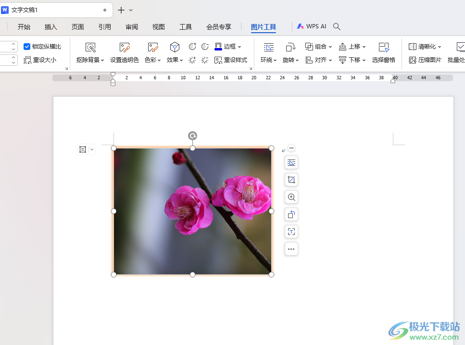This screenshot has height=345, width=465.
Task: Click the 对齐 align icon
Action: (309, 60)
